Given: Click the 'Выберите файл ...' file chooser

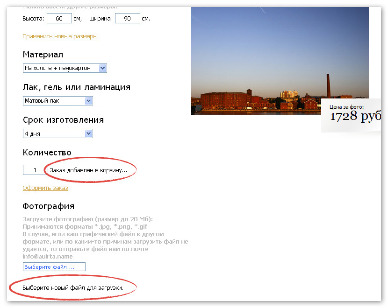Looking at the screenshot, I should pos(54,267).
